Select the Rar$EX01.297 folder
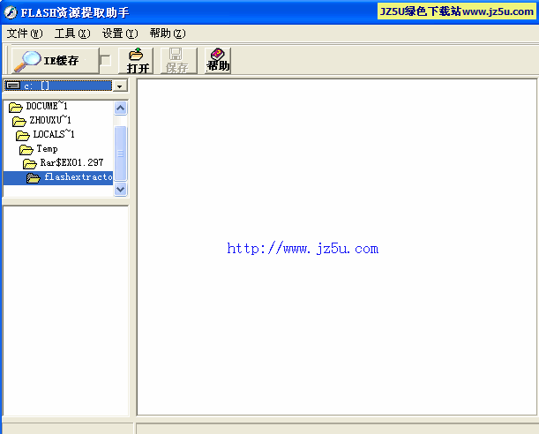The image size is (539, 434). [x=64, y=163]
